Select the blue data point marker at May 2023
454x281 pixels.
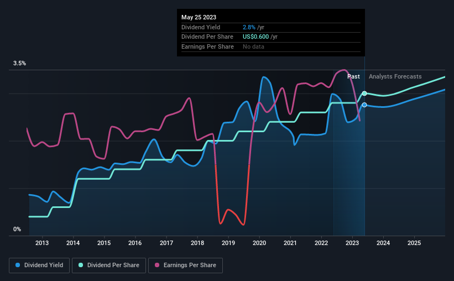click(x=364, y=105)
